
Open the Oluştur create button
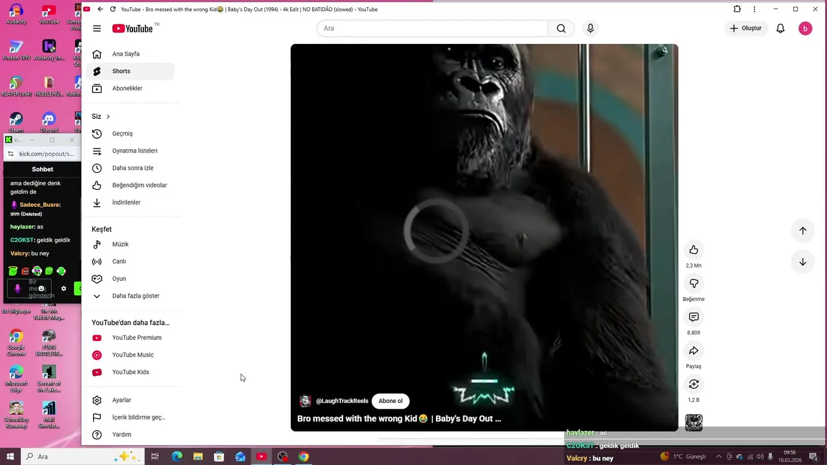coord(746,28)
